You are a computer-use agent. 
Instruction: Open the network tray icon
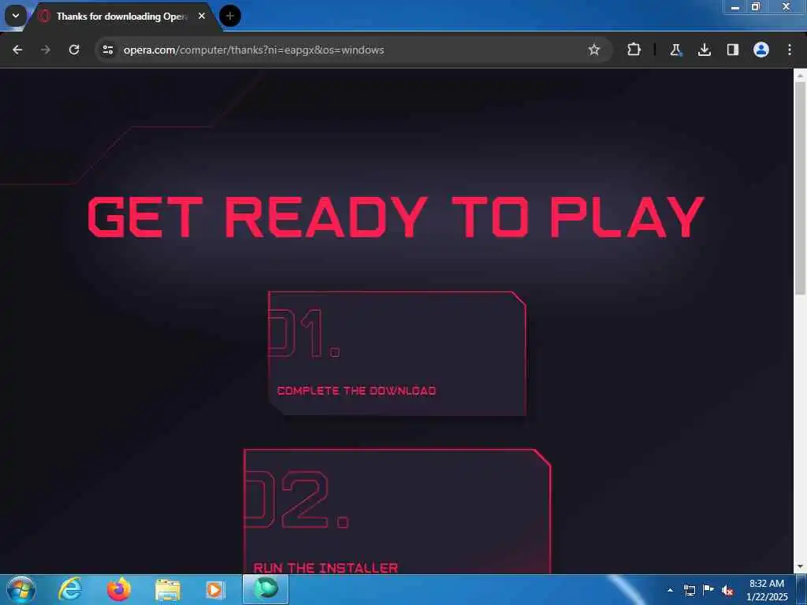(689, 590)
